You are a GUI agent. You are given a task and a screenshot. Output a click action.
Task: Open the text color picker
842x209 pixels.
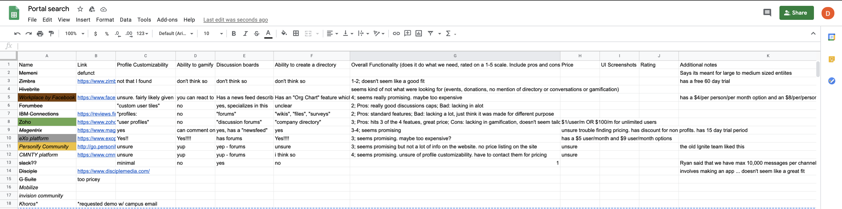tap(268, 34)
